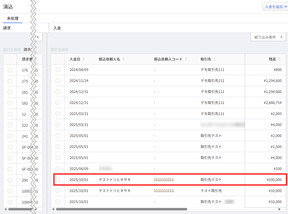Click 選択を解除 above the payments table
The width and height of the screenshot is (288, 214).
click(x=60, y=50)
